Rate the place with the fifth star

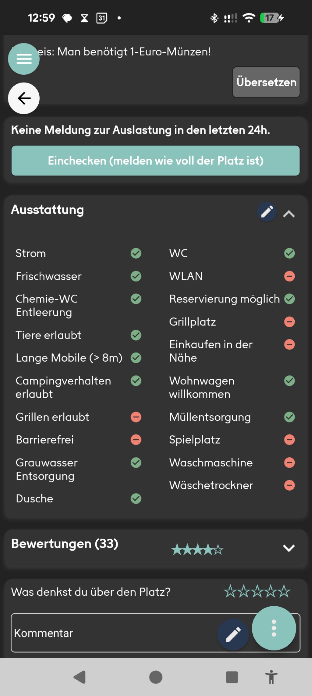pos(284,591)
